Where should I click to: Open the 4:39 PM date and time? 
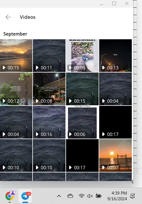pos(117,196)
